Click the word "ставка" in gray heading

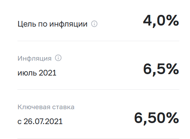[x=63, y=107]
